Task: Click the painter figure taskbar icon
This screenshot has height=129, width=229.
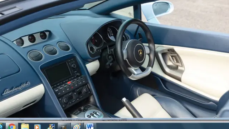Action: [x=51, y=126]
